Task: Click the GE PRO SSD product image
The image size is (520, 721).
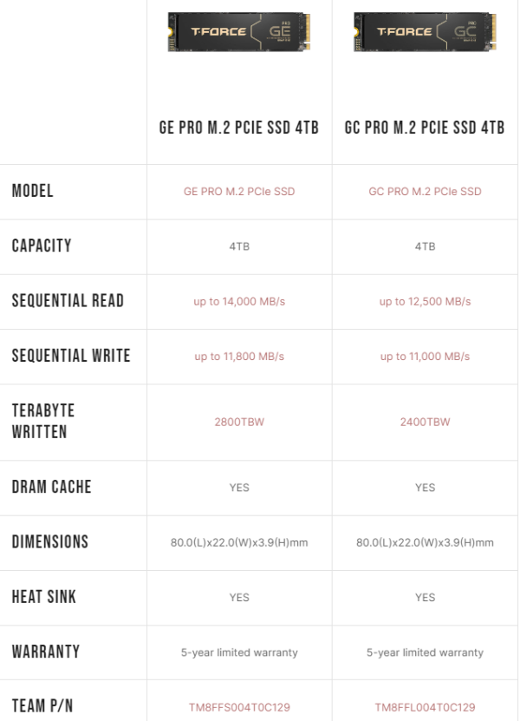Action: [239, 34]
